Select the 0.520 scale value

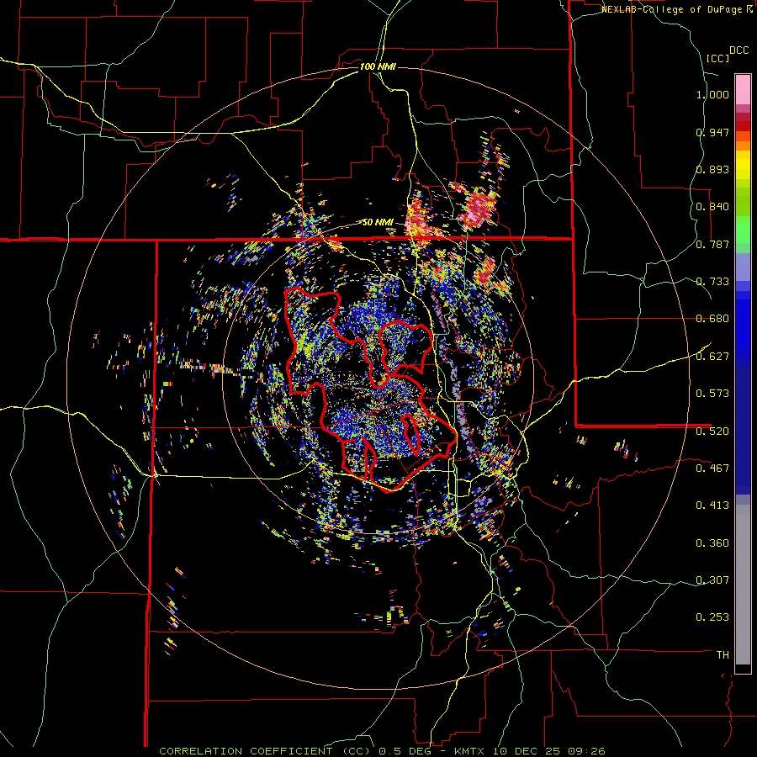[x=712, y=431]
